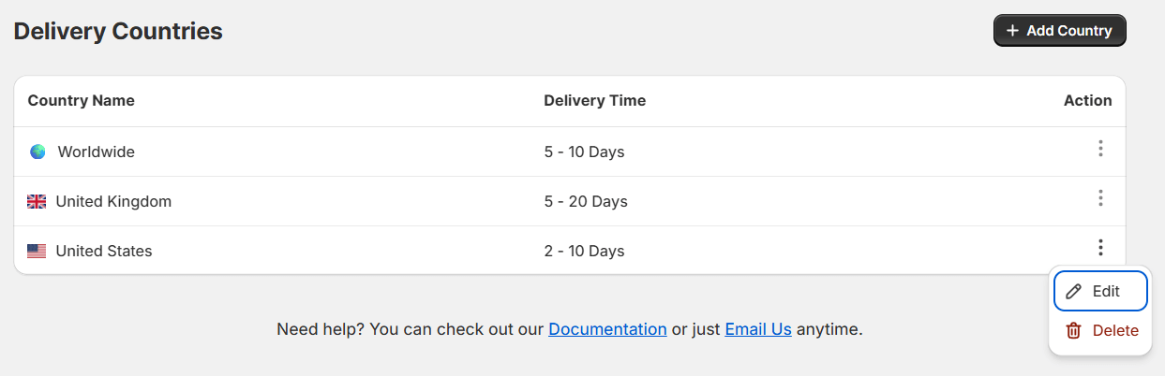Click the plus icon in Add Country
Image resolution: width=1165 pixels, height=376 pixels.
[1012, 31]
